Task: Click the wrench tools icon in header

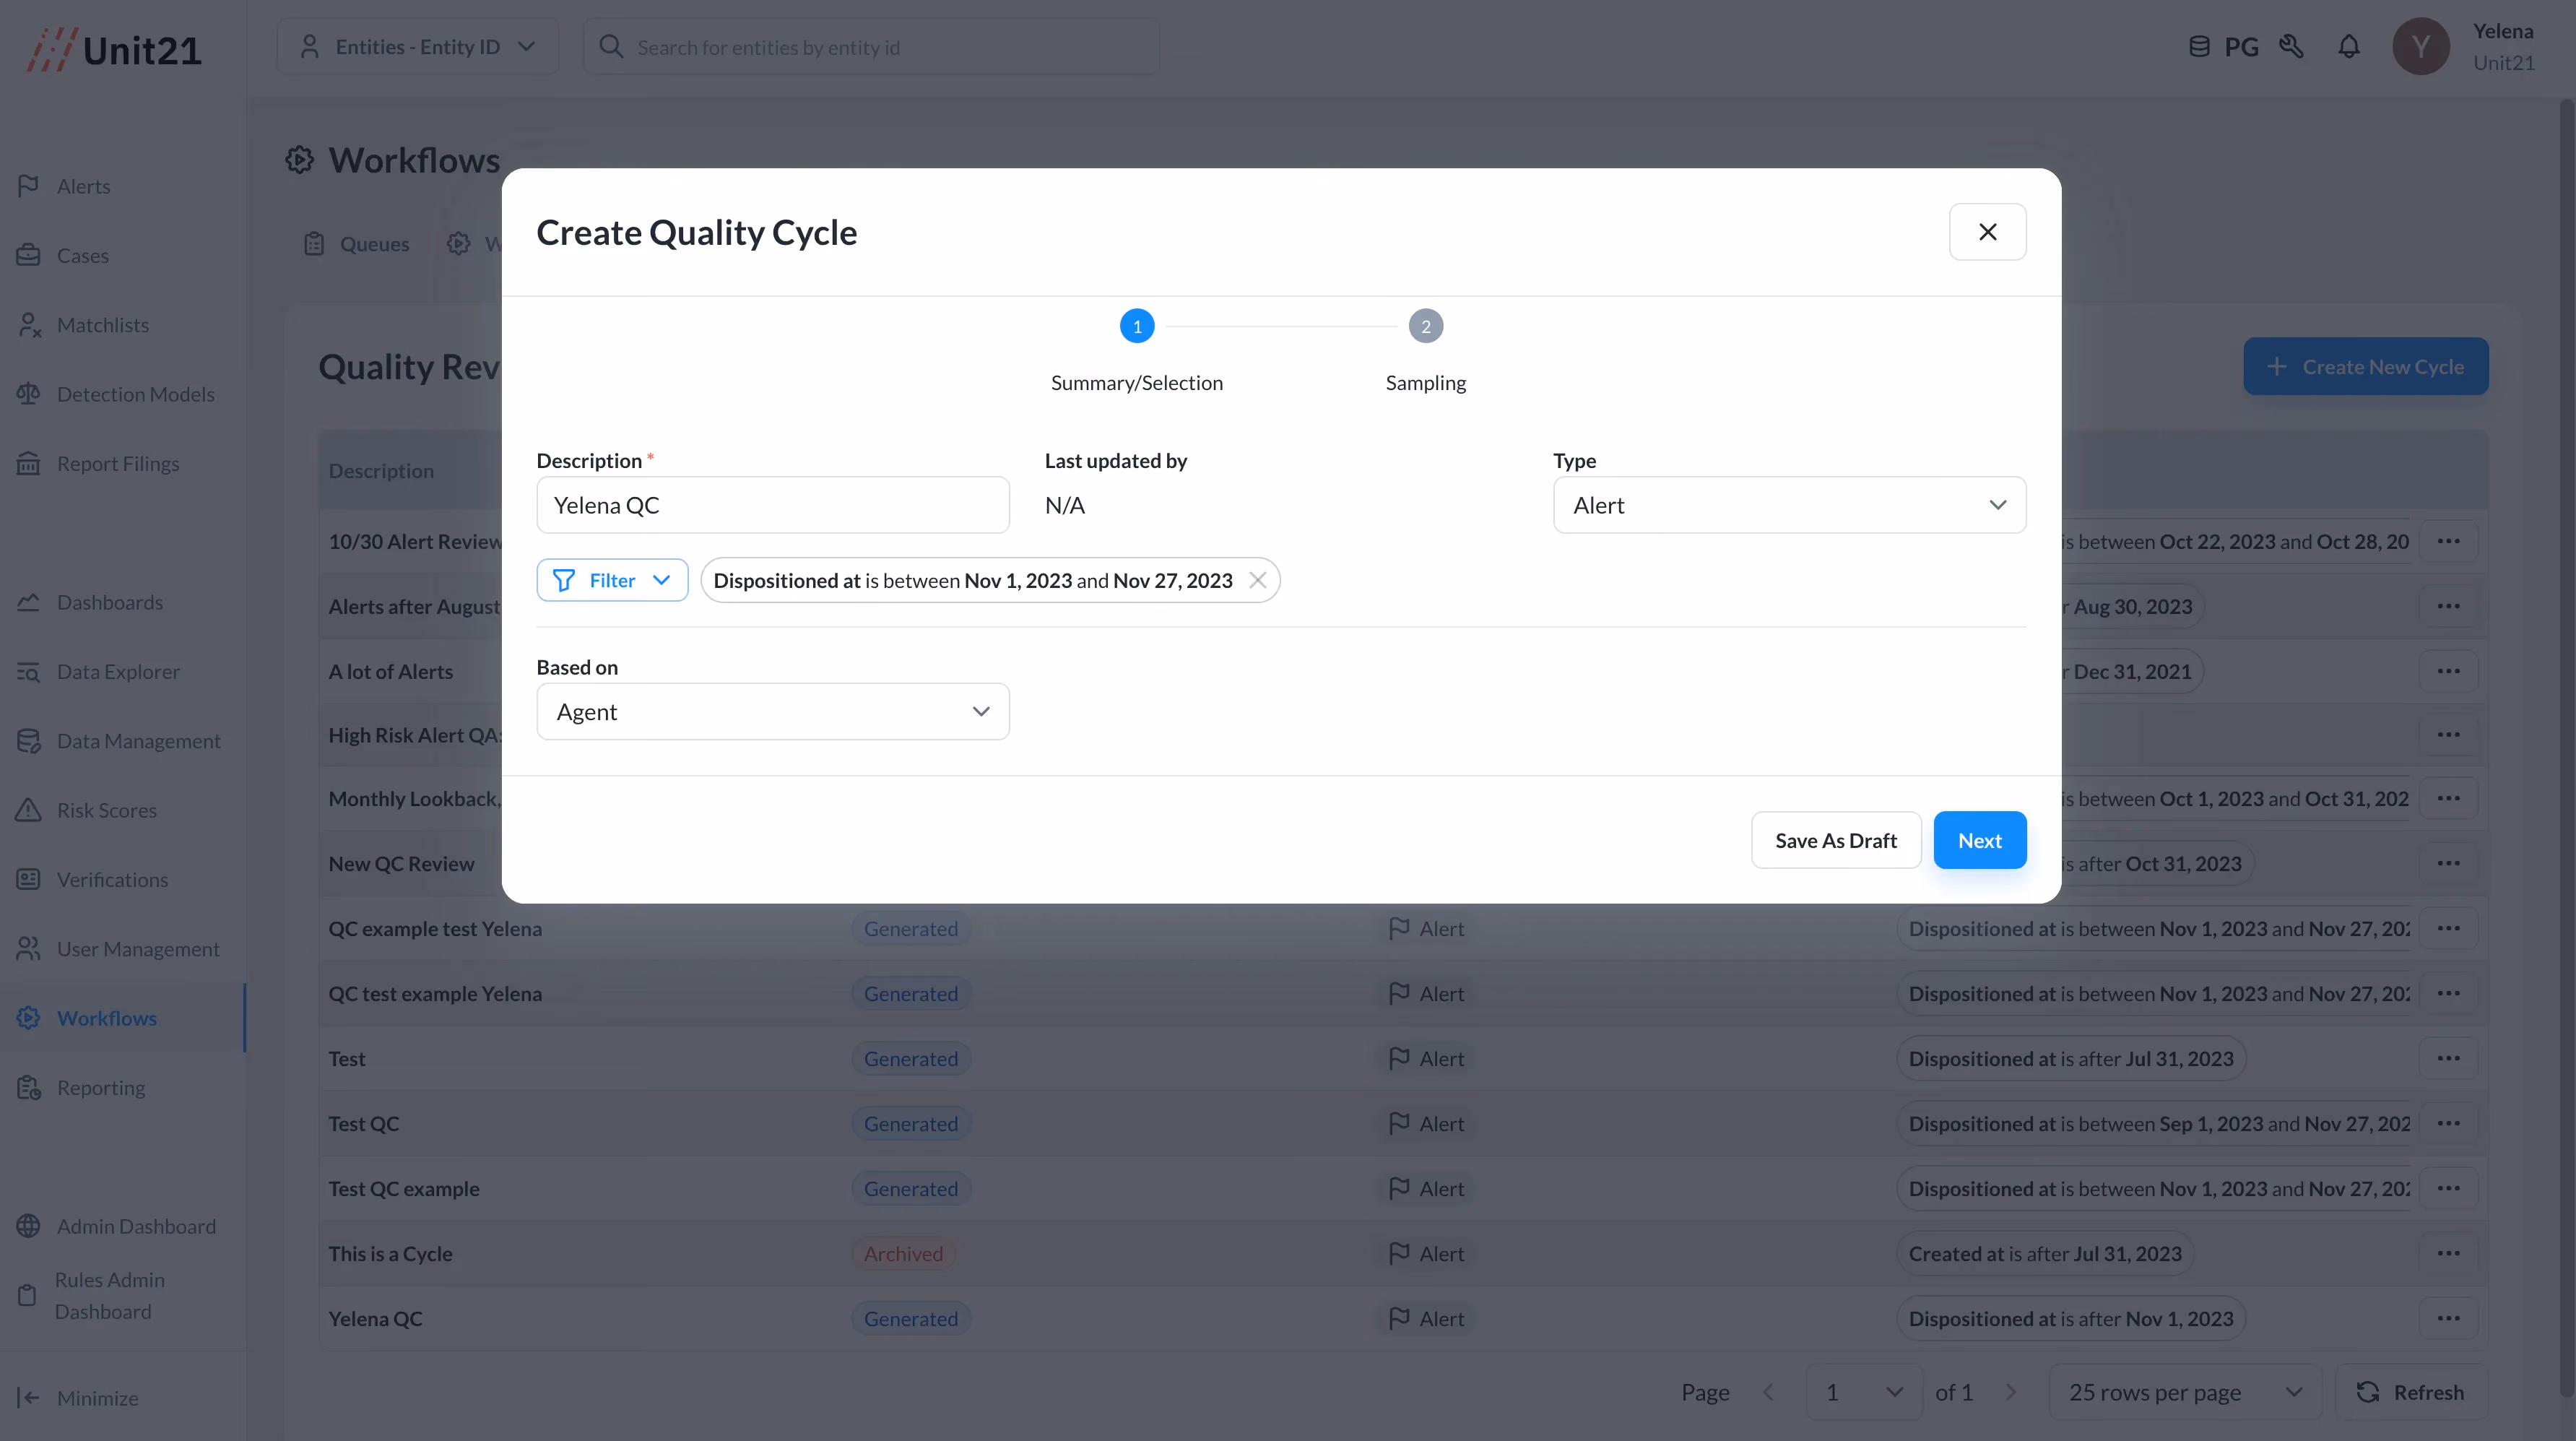Action: [x=2291, y=46]
